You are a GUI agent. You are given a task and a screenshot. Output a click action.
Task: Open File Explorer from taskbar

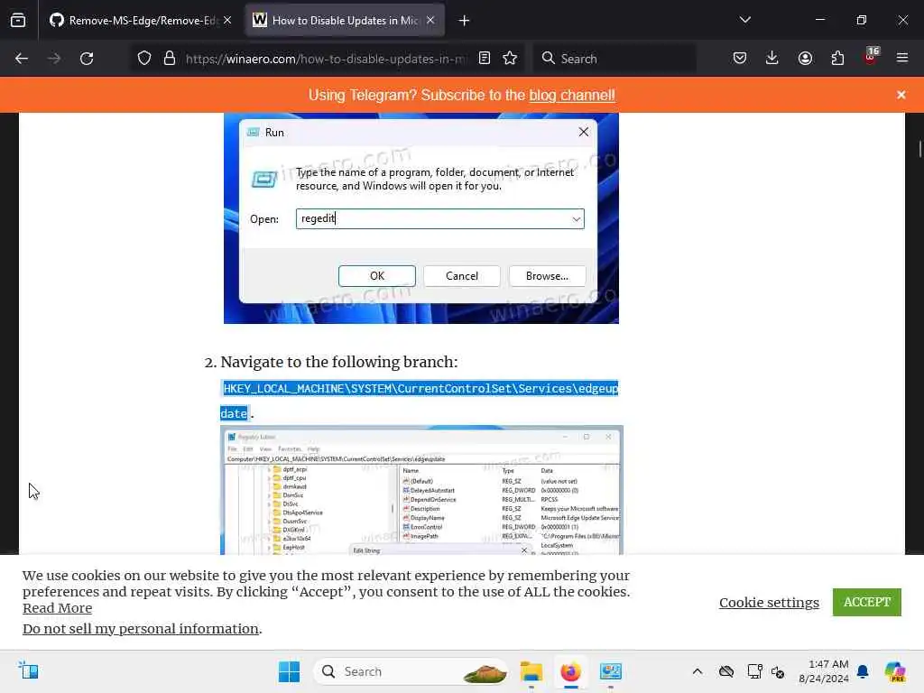tap(531, 671)
